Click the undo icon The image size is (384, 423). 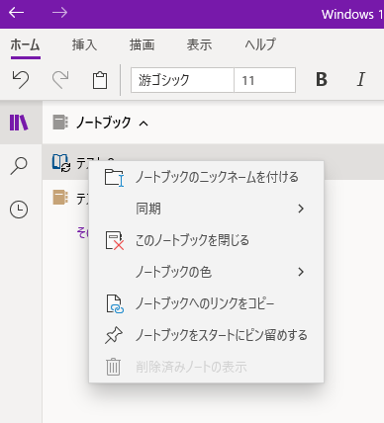tap(21, 80)
